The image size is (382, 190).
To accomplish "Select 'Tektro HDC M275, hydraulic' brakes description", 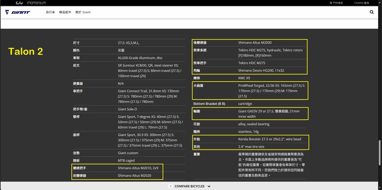I will point(270,53).
